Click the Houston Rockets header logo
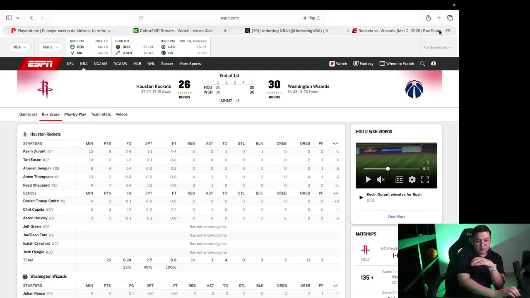This screenshot has width=530, height=298. (x=45, y=89)
